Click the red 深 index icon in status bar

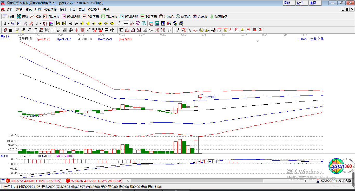pyautogui.click(x=68, y=181)
